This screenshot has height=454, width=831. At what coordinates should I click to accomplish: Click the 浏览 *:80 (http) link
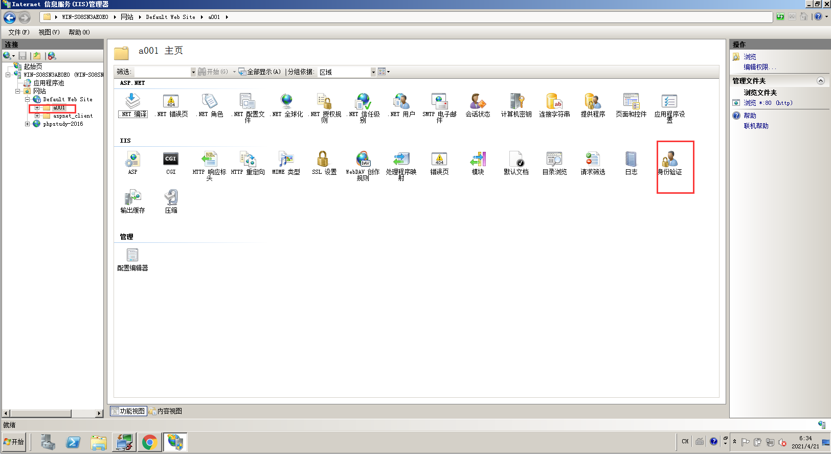768,103
